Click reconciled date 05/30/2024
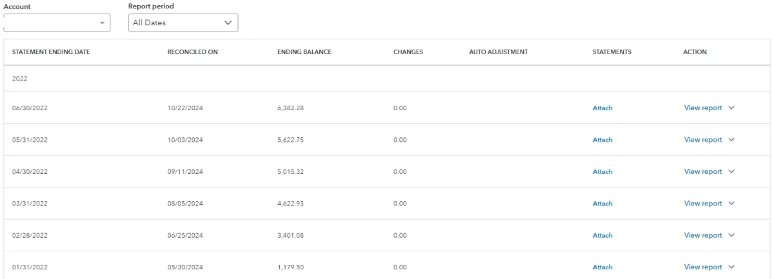The image size is (774, 279). 185,267
